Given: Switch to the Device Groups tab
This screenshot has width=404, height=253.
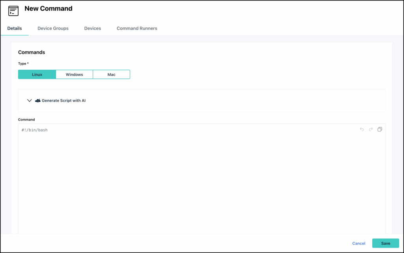Looking at the screenshot, I should point(53,28).
